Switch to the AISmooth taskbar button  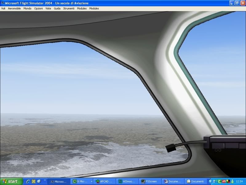127,182
